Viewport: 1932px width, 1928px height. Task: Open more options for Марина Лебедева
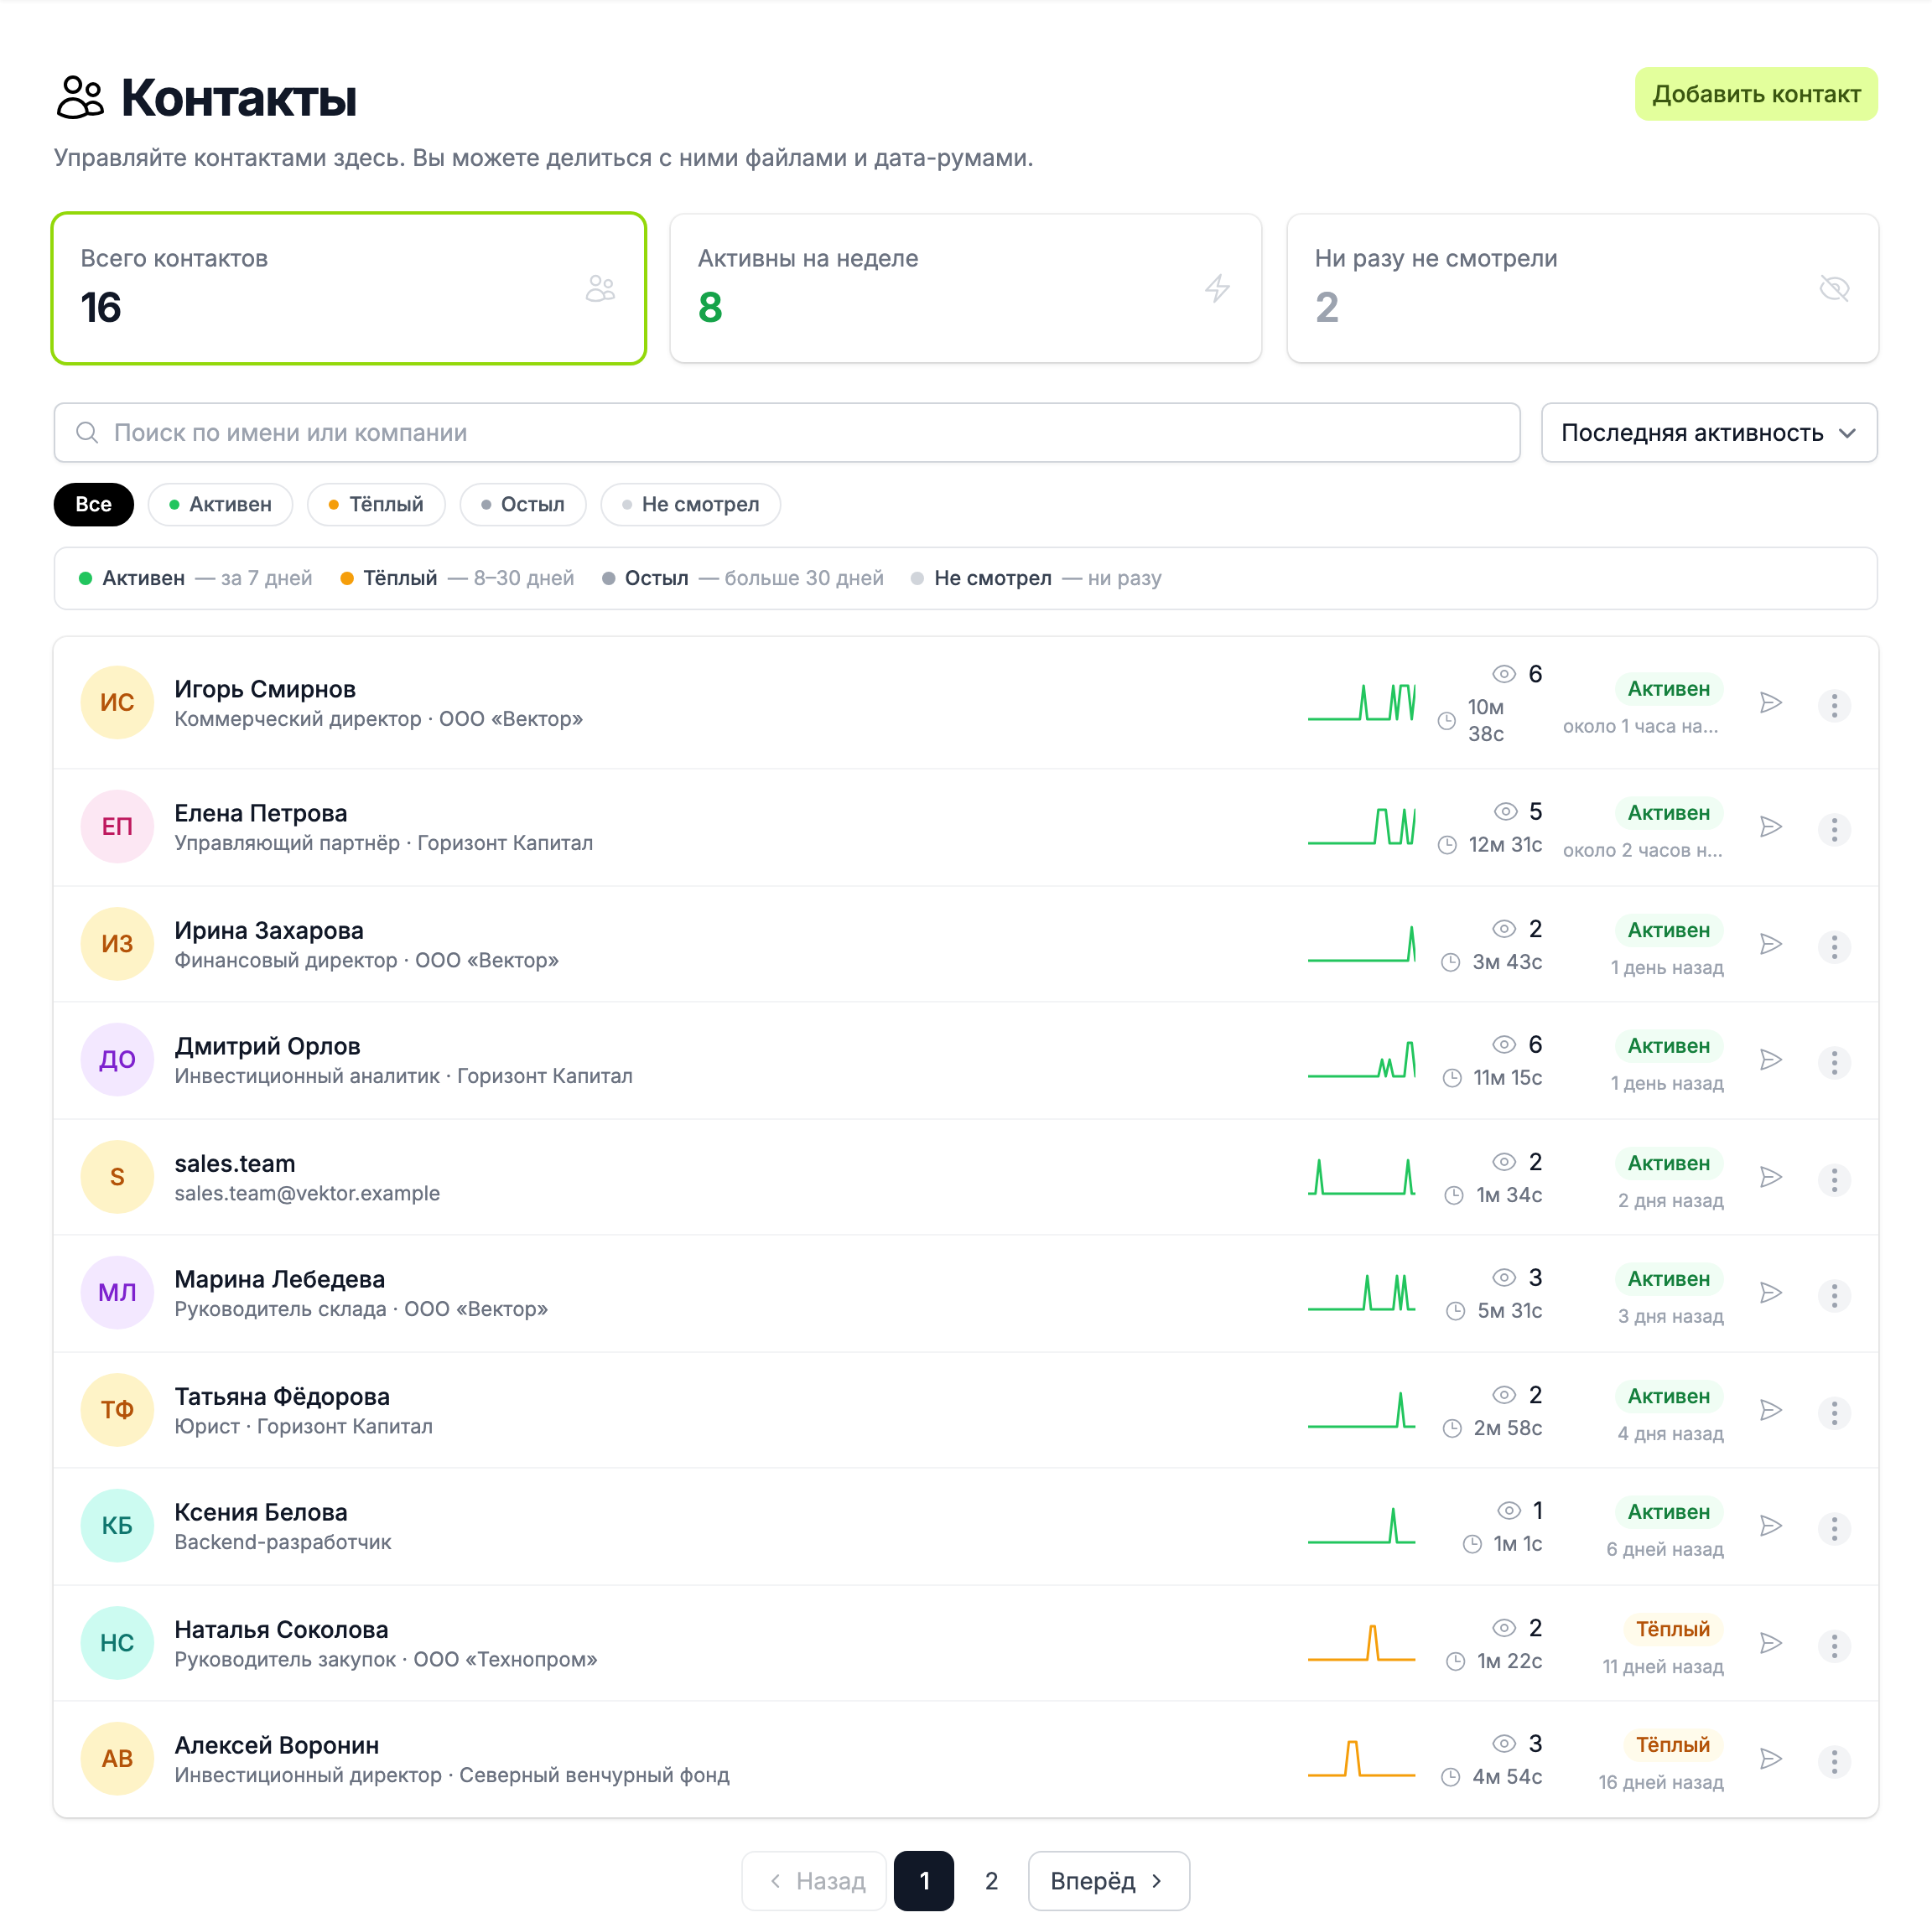(x=1834, y=1295)
